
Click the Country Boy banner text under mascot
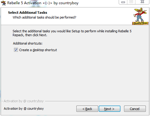pos(140,23)
